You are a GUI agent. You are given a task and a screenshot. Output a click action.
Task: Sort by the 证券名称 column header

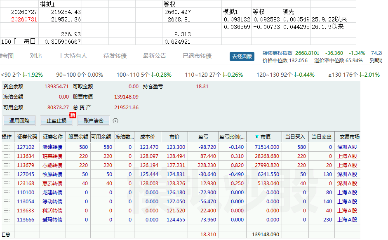click(53, 137)
